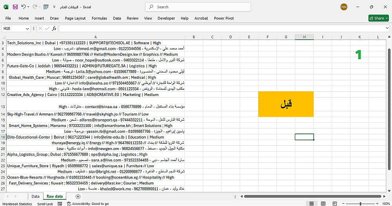Screen dimensions: 392x206
Task: Click Workbook Statistics in status bar
Action: 17,204
